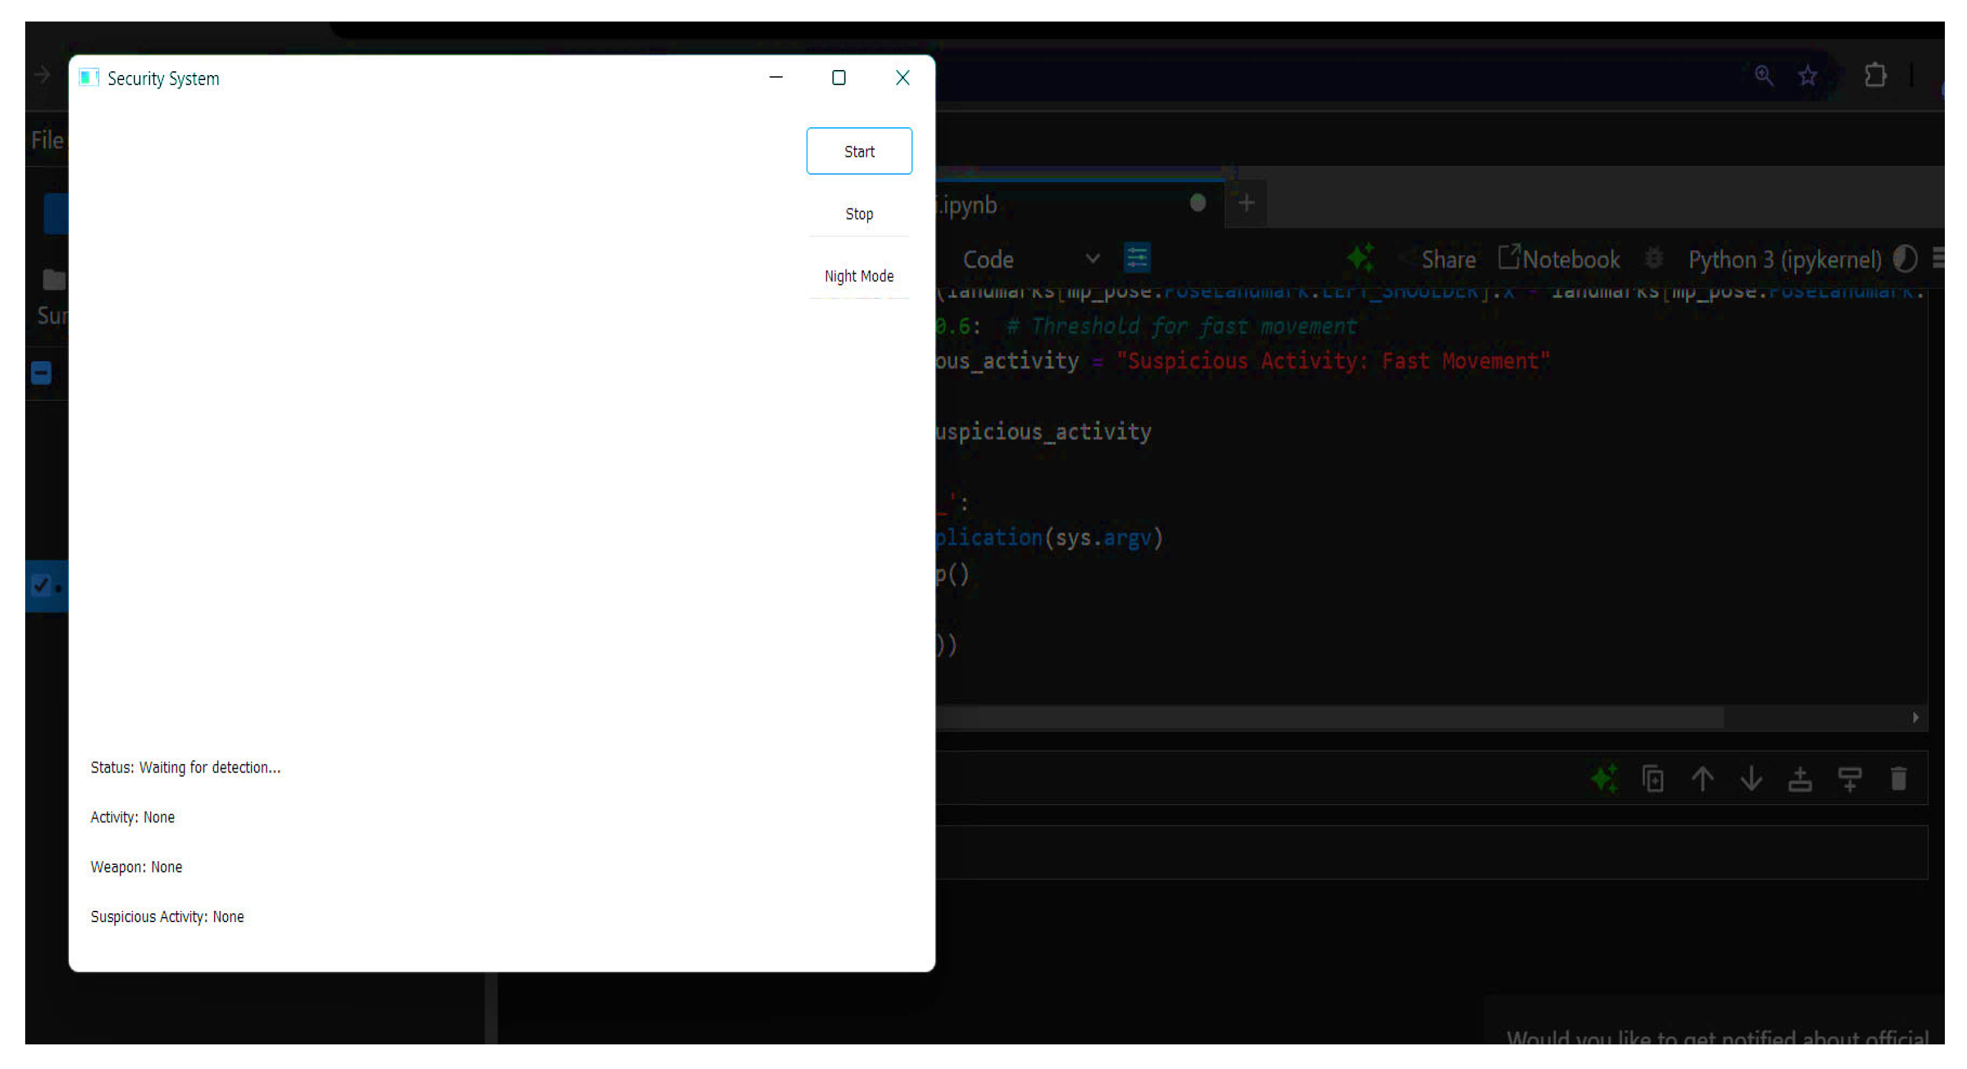Click Share in the notebook toolbar
Viewport: 1967px width, 1069px height.
pyautogui.click(x=1448, y=260)
